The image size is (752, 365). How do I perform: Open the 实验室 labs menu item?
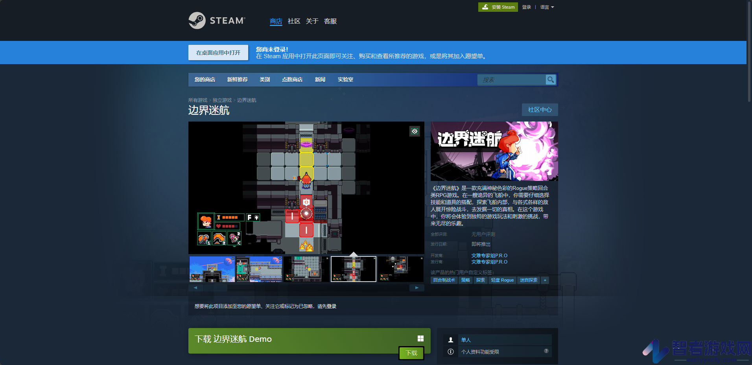pyautogui.click(x=345, y=79)
